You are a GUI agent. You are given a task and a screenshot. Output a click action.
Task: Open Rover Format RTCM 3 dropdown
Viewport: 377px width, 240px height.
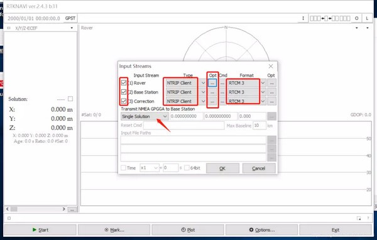(x=246, y=83)
